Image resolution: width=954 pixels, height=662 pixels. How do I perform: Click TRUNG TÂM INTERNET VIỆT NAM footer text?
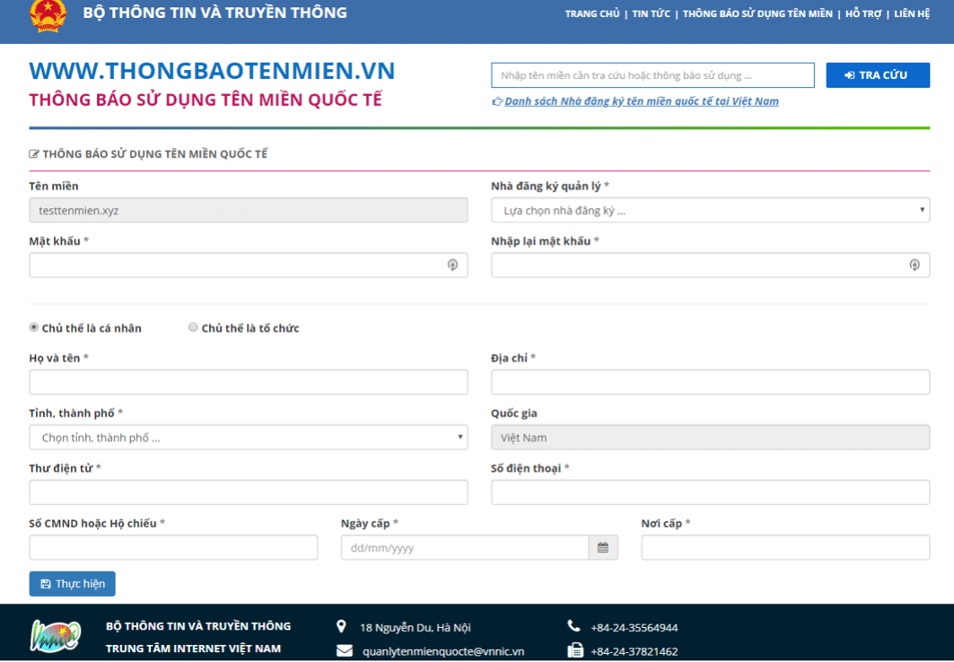pyautogui.click(x=194, y=649)
